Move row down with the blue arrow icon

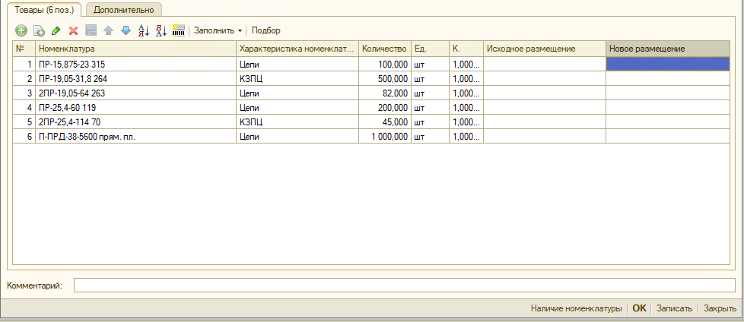126,31
